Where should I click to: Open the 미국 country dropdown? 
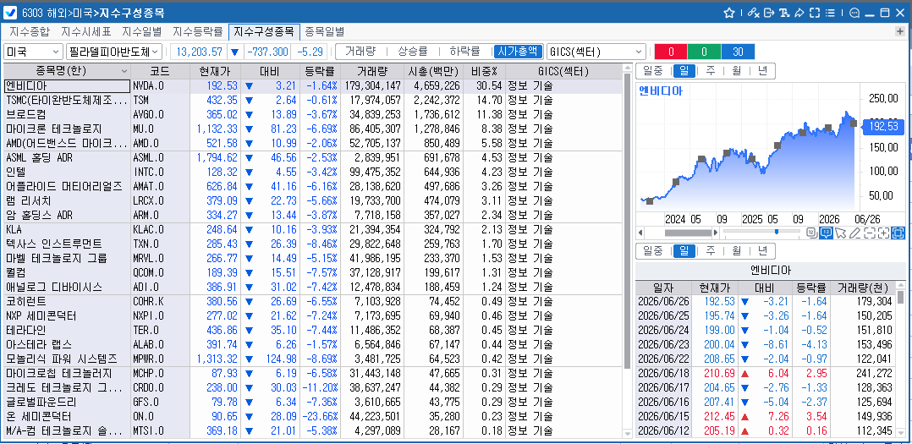[x=33, y=52]
